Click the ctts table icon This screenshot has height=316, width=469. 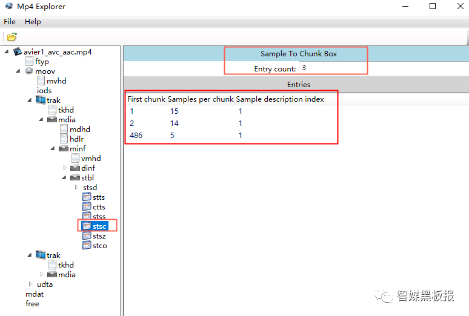pyautogui.click(x=87, y=206)
